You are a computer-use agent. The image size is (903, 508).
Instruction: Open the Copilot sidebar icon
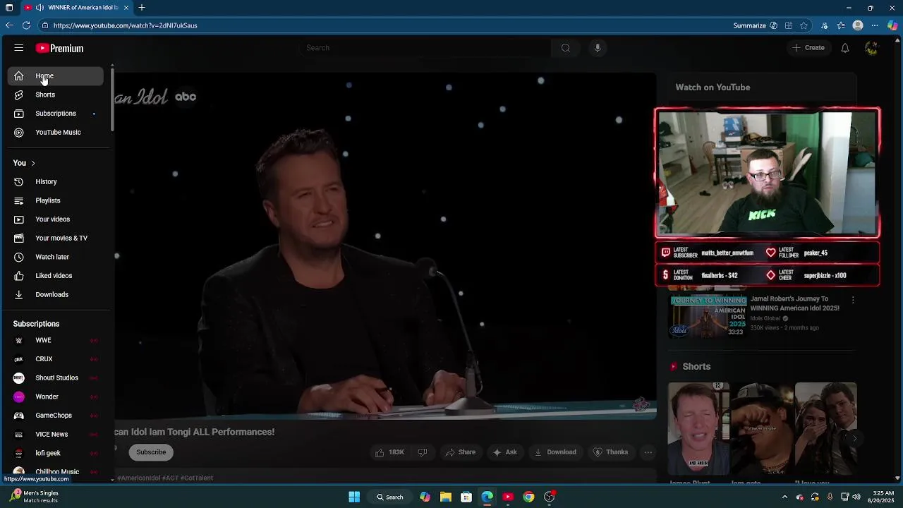pos(892,25)
